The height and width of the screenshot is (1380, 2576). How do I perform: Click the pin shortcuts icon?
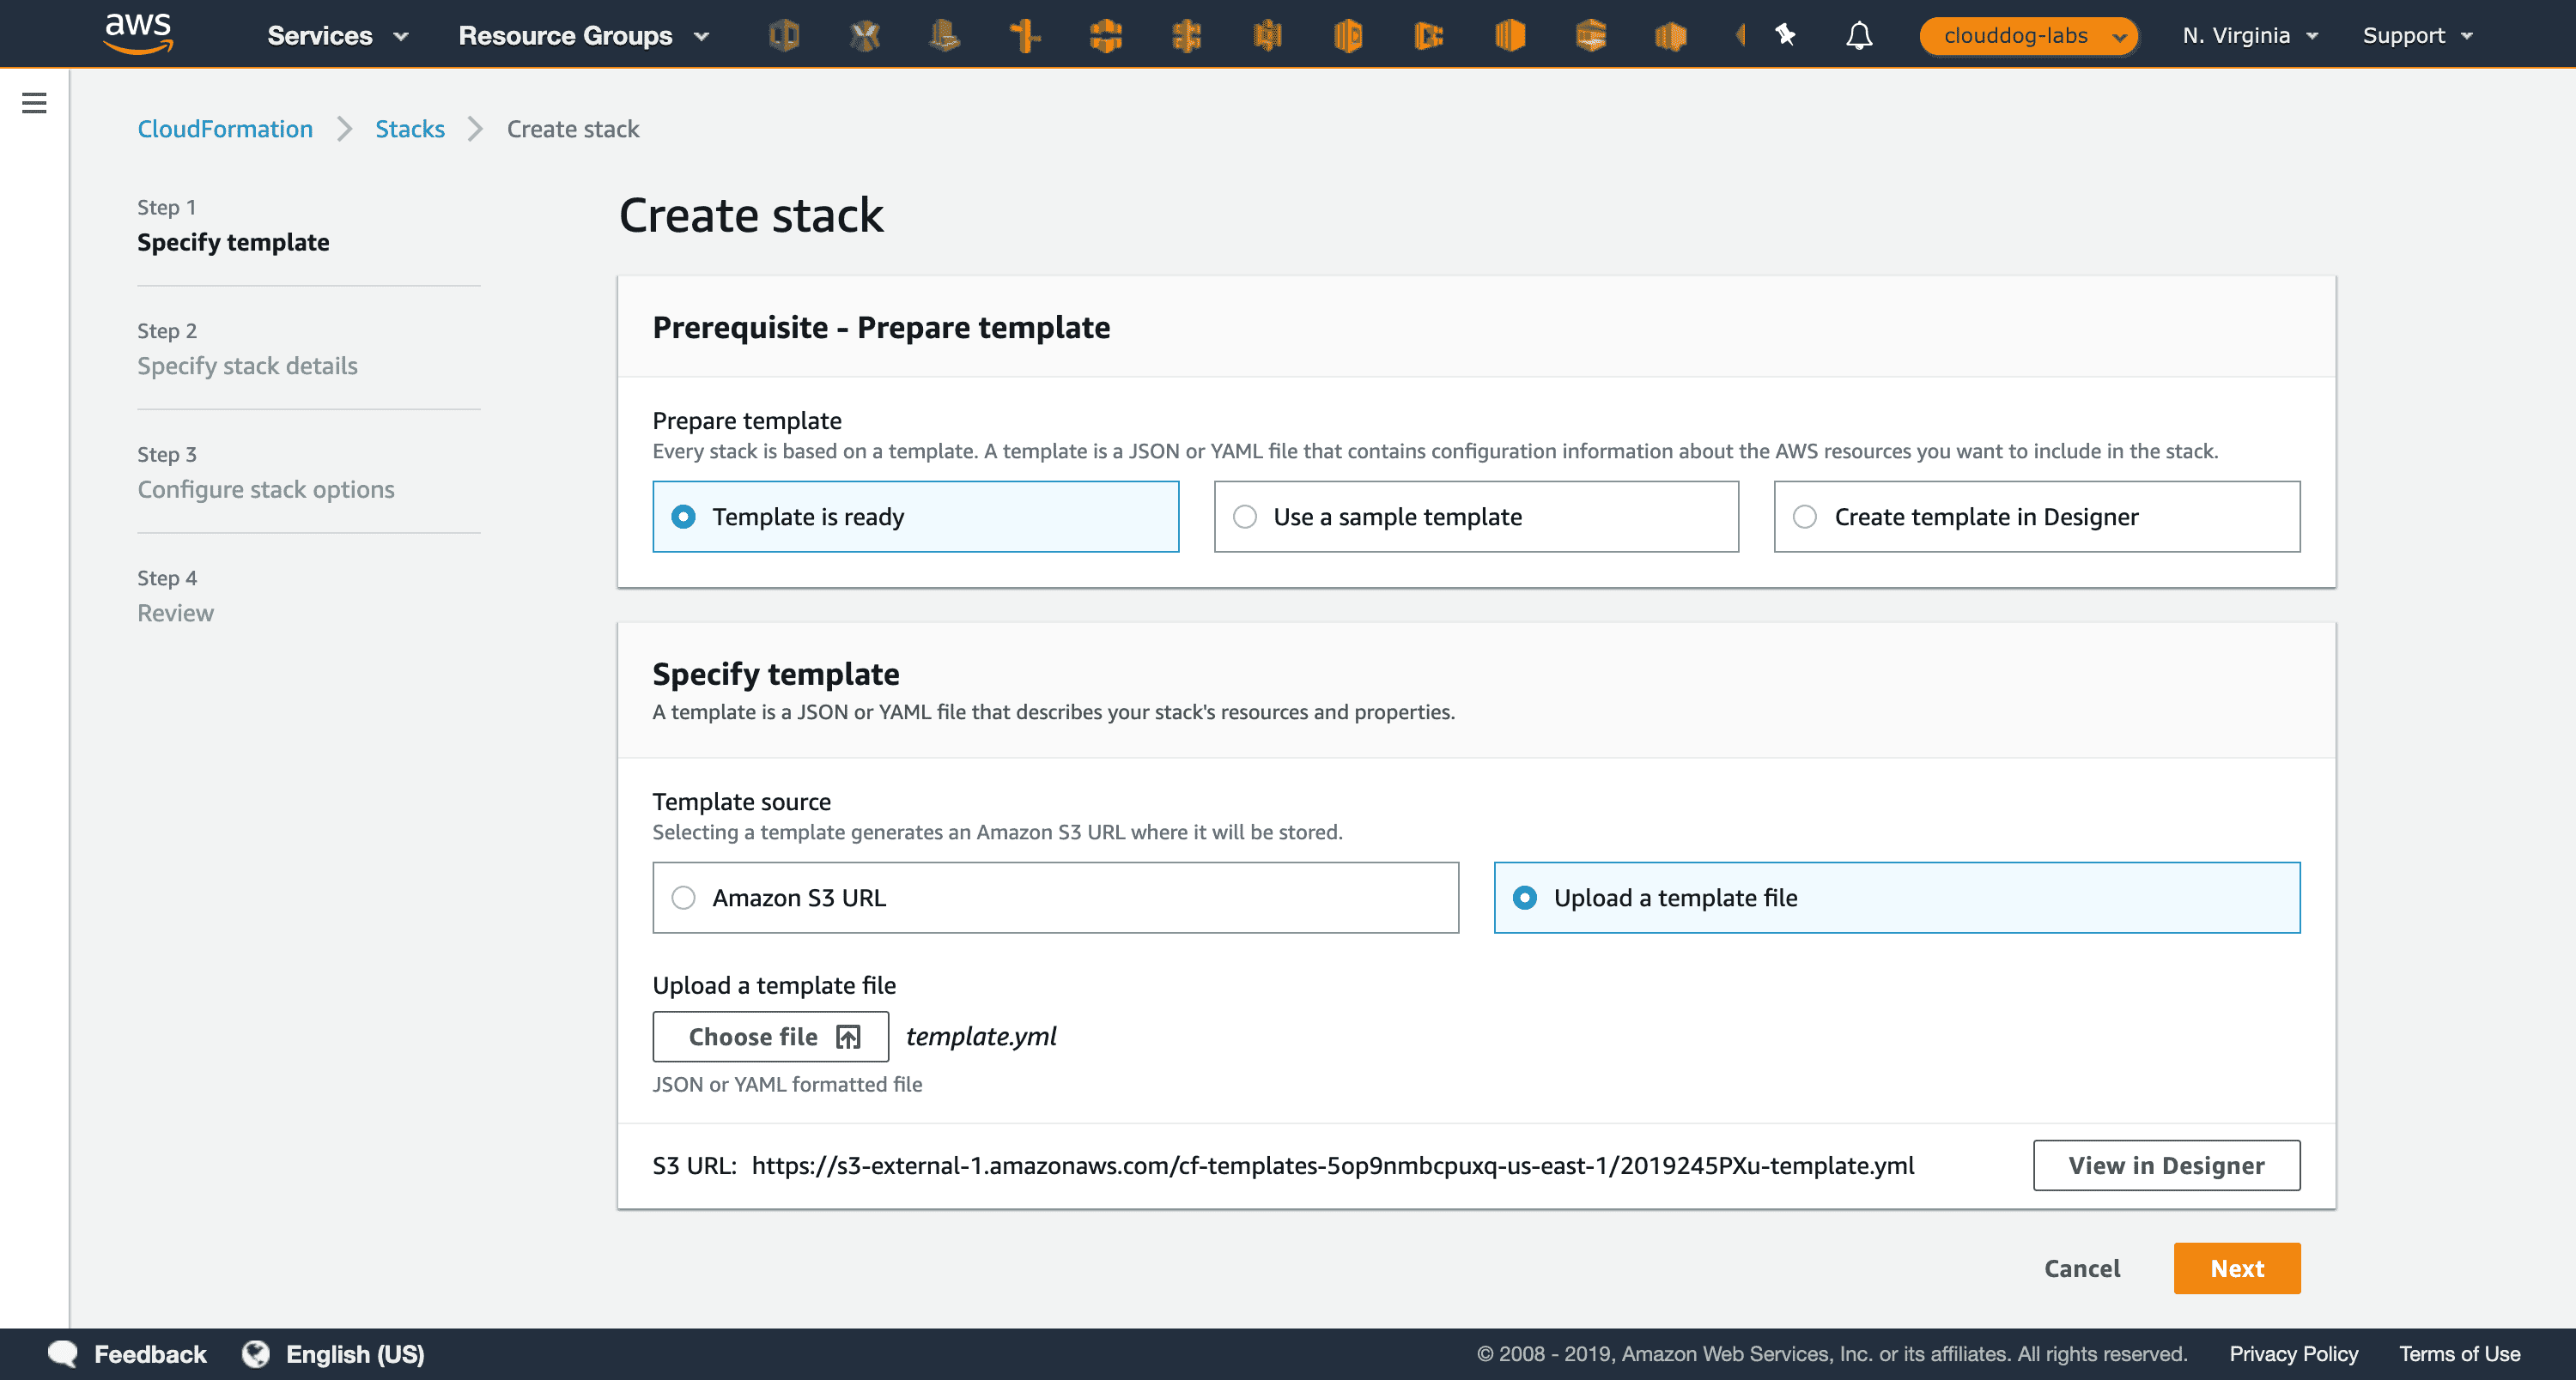click(x=1785, y=36)
